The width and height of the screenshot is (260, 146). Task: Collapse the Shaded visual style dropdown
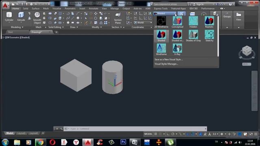175,13
